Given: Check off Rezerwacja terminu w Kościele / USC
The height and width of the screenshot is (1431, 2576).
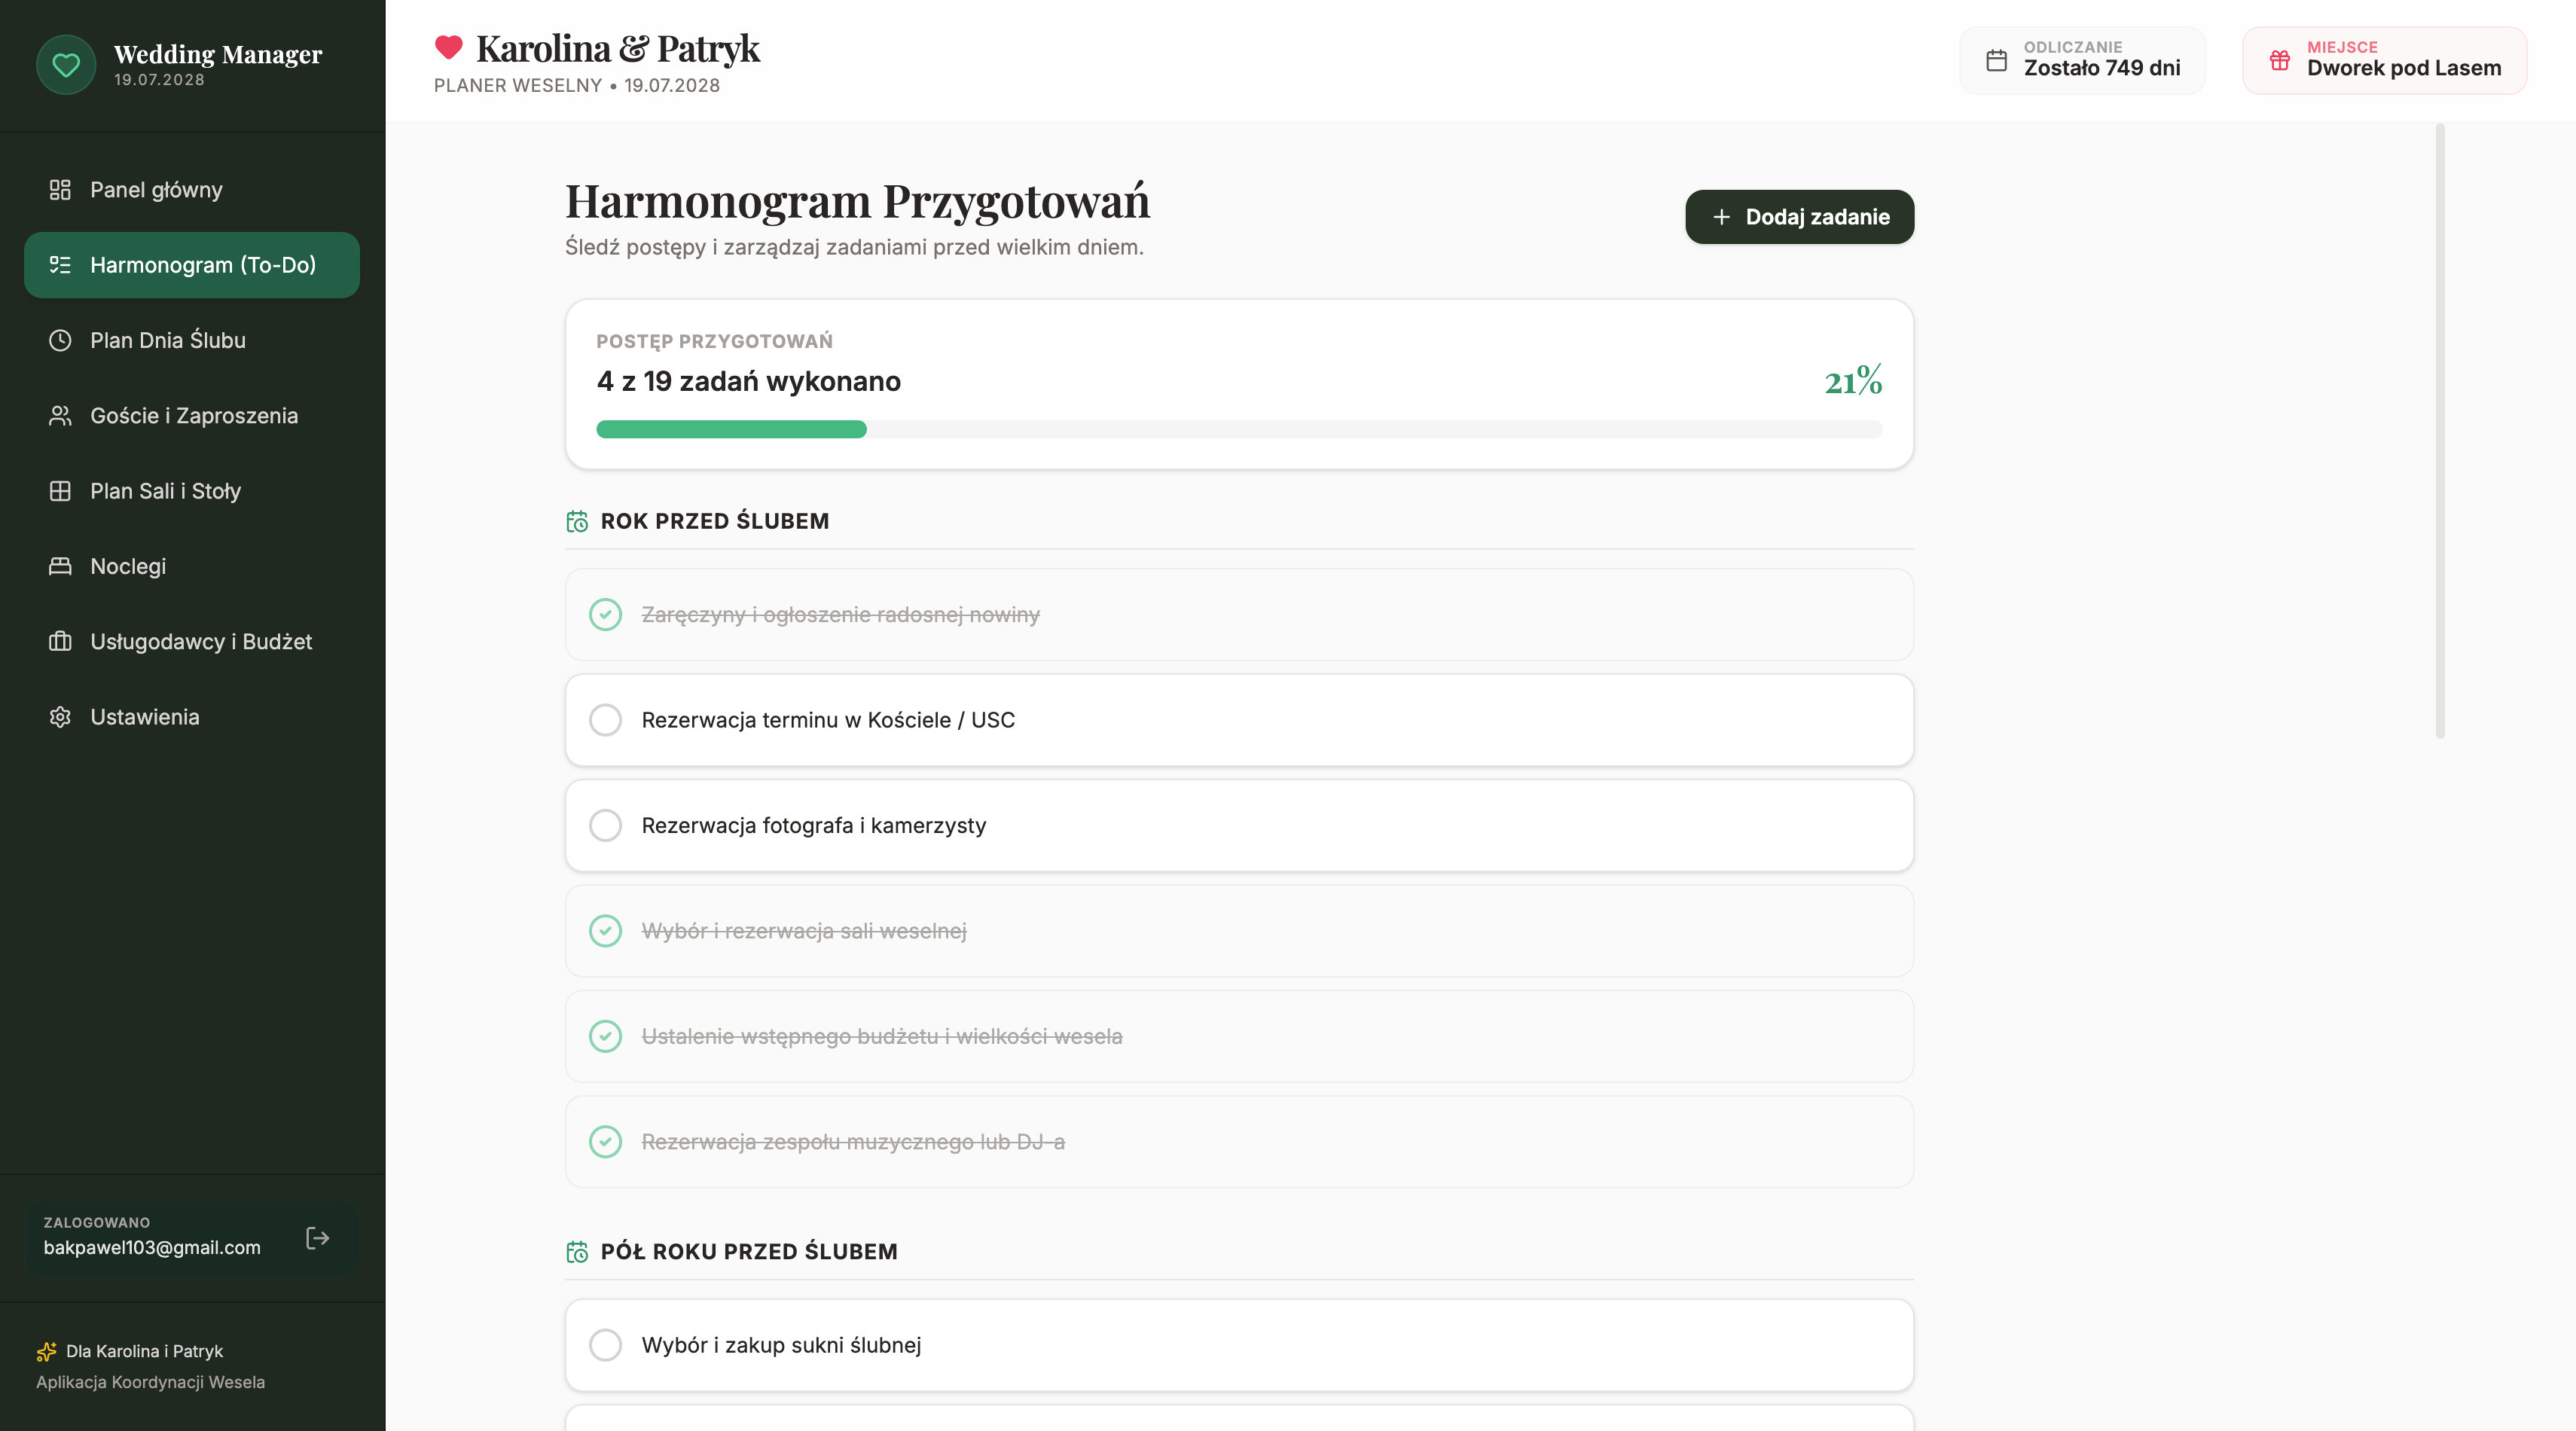Looking at the screenshot, I should (605, 720).
